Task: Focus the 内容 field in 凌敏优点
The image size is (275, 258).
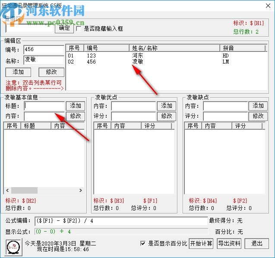Action: pos(133,106)
